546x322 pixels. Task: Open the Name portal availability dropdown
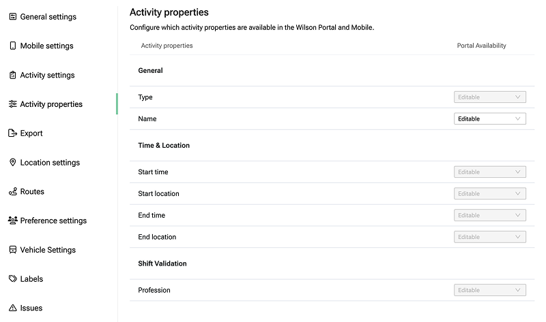[489, 118]
